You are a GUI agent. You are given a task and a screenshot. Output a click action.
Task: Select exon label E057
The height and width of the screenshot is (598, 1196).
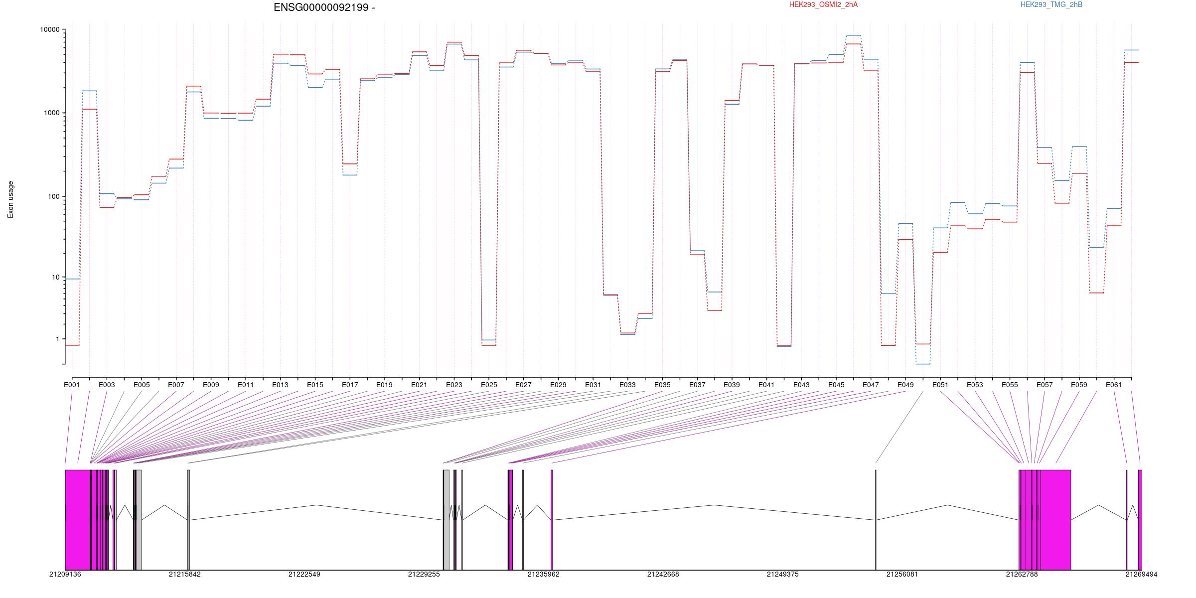tap(1045, 385)
